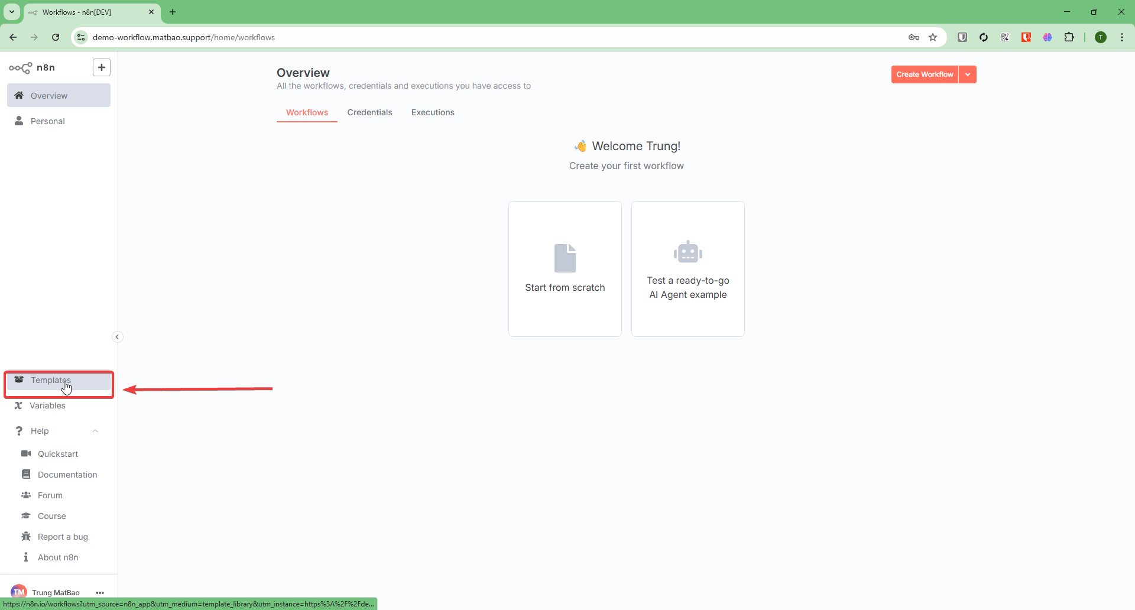Image resolution: width=1135 pixels, height=610 pixels.
Task: Open the Extensions puzzle menu
Action: point(1069,37)
